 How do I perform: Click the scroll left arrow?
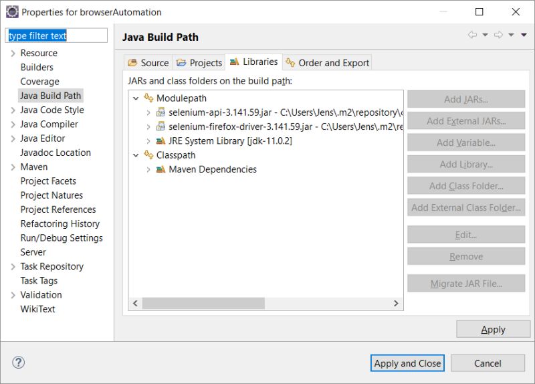coord(136,303)
